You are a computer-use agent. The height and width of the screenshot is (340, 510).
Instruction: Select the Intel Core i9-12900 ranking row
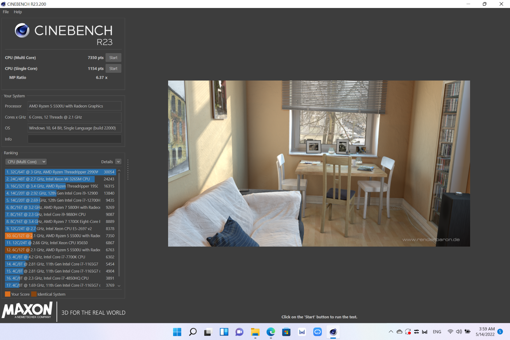[x=60, y=193]
